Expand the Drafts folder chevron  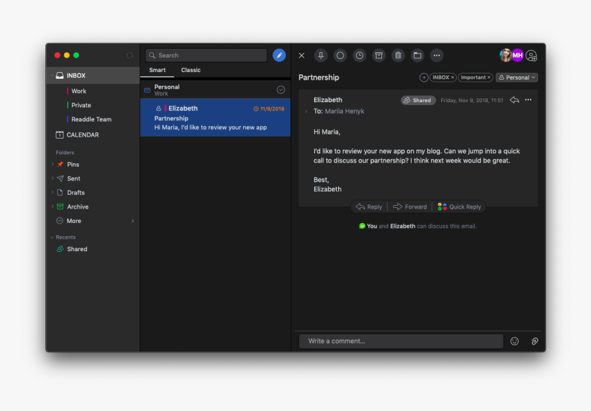click(52, 192)
